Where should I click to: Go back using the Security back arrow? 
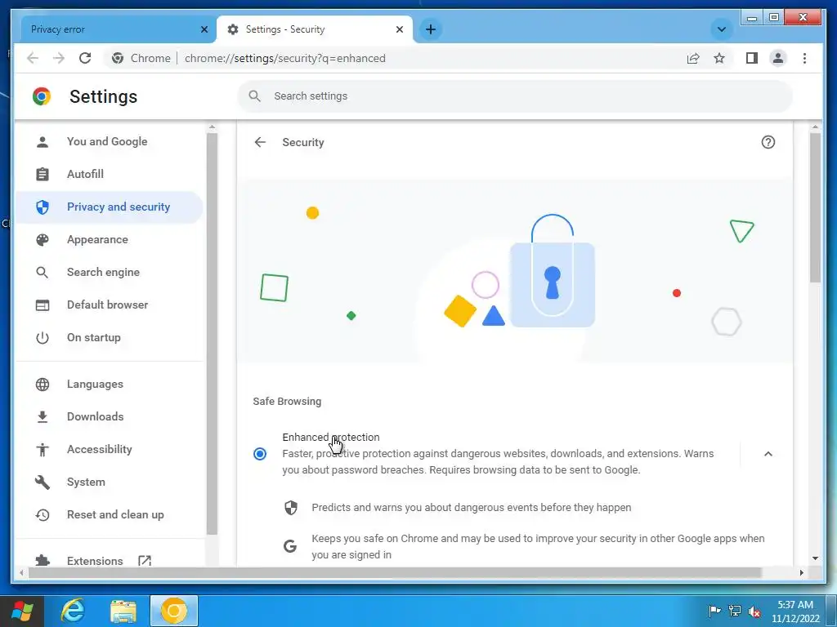(x=260, y=142)
